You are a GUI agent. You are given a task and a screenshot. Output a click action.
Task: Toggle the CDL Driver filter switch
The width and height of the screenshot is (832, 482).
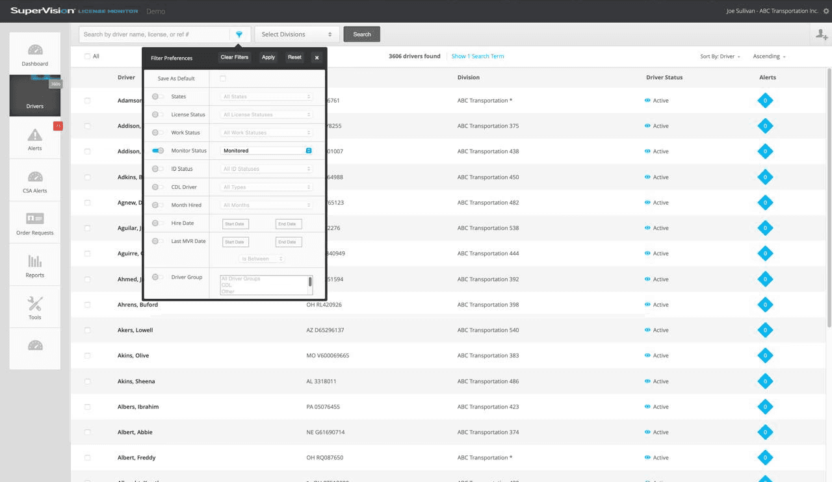[x=158, y=187]
